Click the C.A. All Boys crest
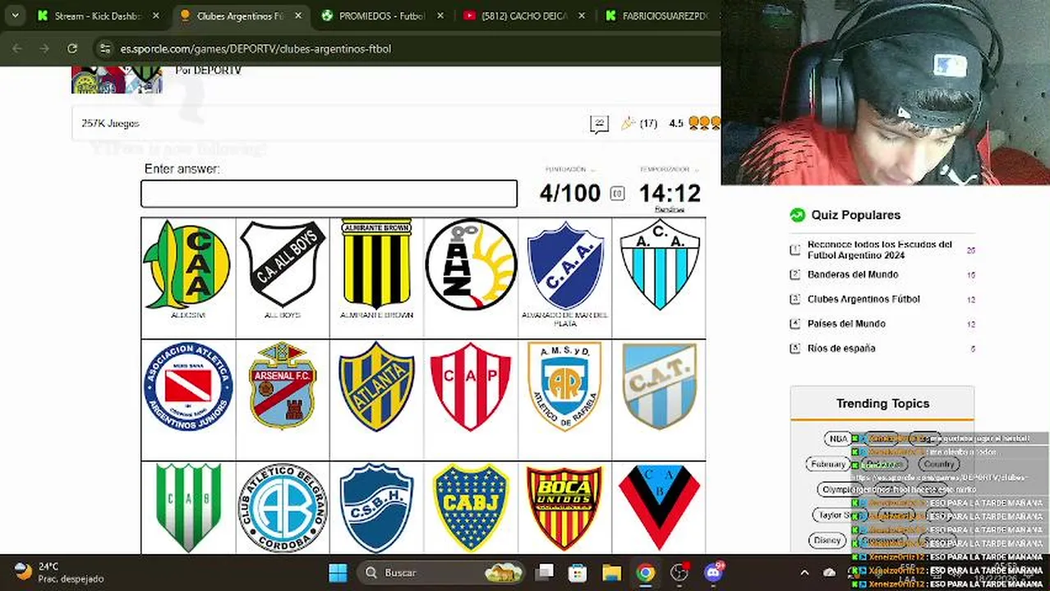Screen dimensions: 1050x591 [x=282, y=264]
